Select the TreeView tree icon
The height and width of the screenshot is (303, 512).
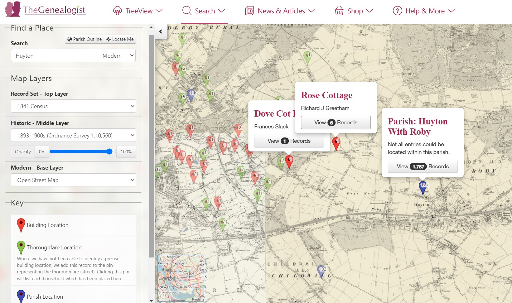click(117, 10)
